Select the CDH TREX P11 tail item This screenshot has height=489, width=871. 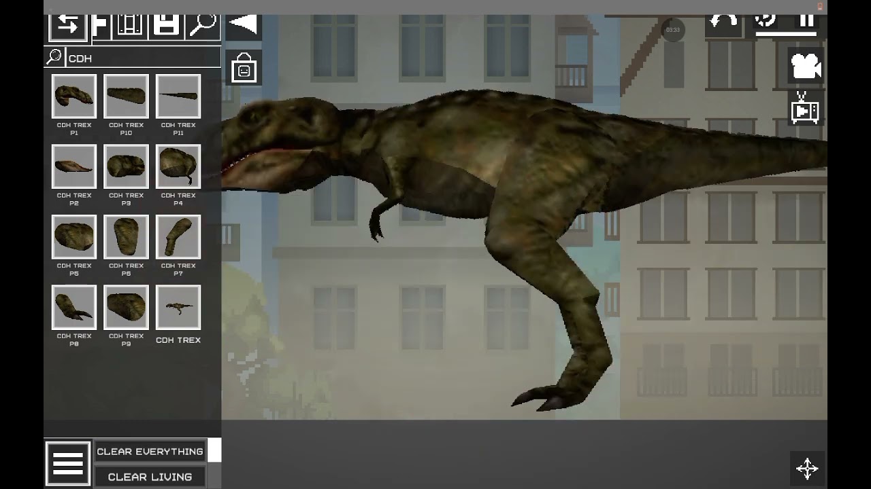178,96
